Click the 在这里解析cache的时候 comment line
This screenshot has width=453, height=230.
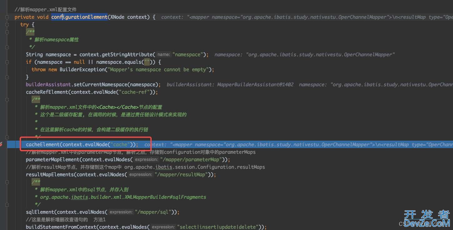click(x=92, y=129)
